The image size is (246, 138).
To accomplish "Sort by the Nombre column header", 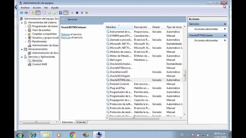I will (119, 27).
